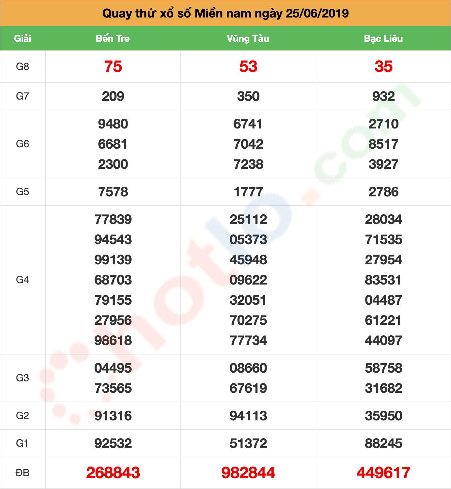Select the G4 number 27956
The width and height of the screenshot is (451, 489).
113,321
